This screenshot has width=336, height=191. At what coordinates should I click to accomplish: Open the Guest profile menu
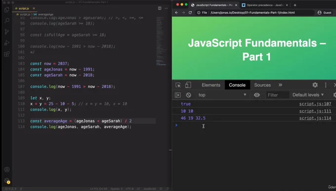(325, 13)
